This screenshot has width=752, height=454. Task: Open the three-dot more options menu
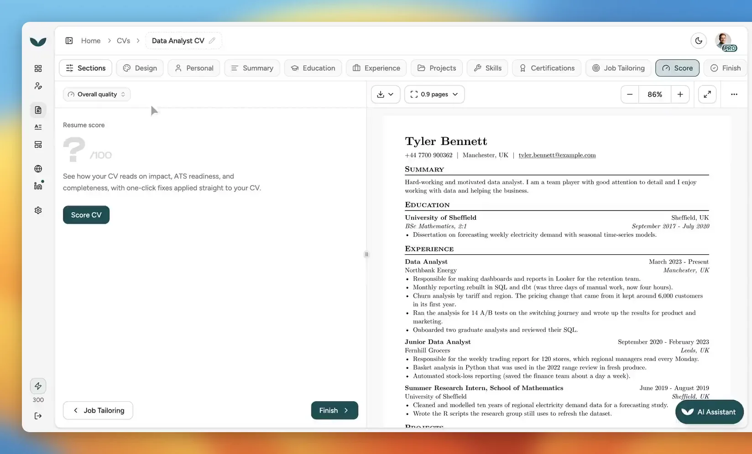point(734,94)
